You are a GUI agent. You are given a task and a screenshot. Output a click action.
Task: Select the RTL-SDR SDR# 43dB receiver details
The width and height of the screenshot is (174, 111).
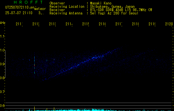(121, 10)
